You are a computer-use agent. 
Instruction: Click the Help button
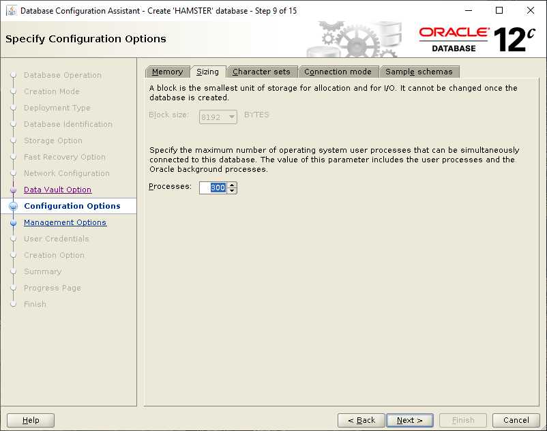click(x=31, y=420)
